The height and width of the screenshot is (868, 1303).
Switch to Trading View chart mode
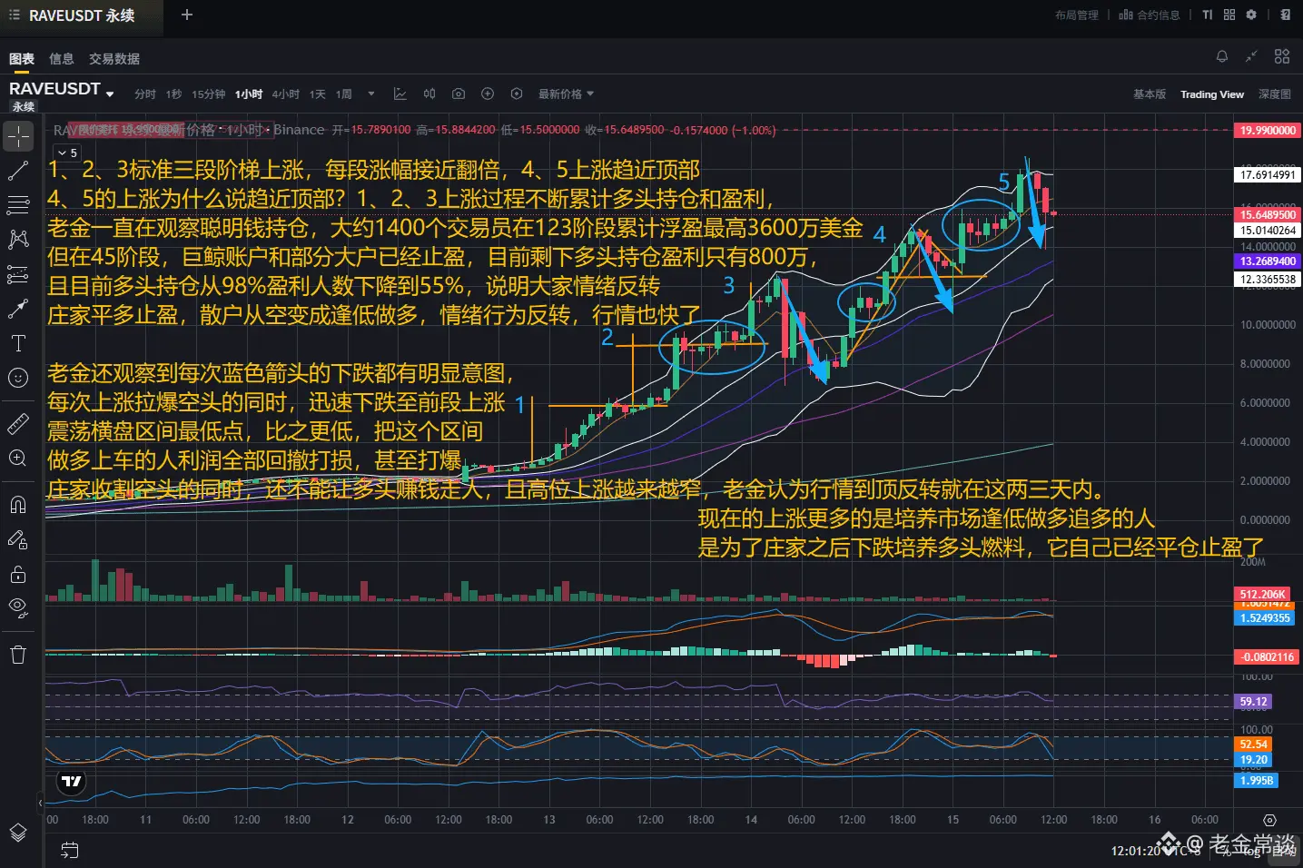point(1212,94)
